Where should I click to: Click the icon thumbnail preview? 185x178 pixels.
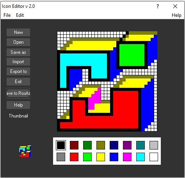coord(25,151)
